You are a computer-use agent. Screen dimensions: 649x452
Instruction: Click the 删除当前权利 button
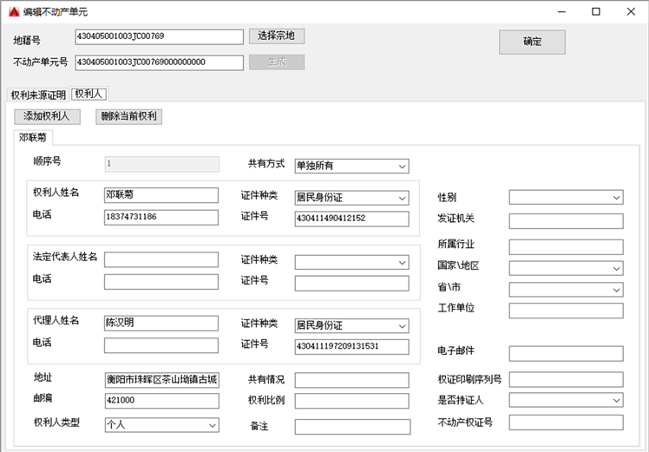129,116
